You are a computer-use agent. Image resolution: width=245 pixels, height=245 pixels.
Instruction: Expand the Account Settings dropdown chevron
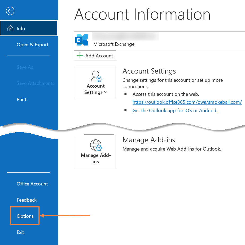click(x=106, y=92)
